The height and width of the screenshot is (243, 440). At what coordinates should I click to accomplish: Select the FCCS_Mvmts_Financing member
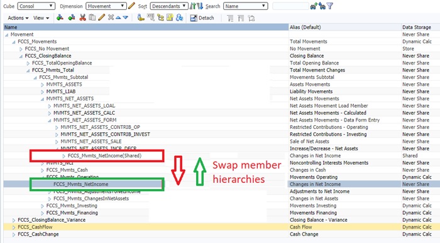pos(72,213)
